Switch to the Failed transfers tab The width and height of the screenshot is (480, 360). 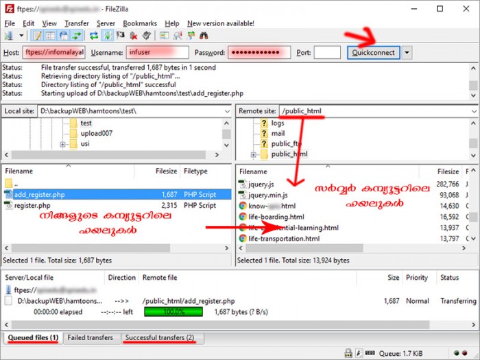coord(90,337)
